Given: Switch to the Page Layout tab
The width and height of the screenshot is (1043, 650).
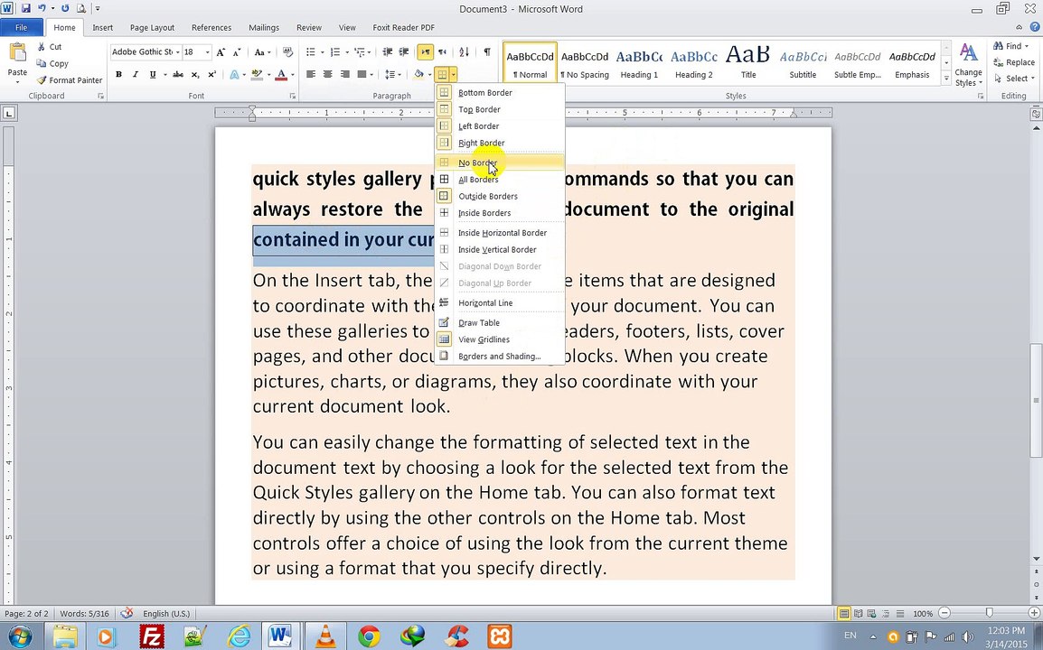Looking at the screenshot, I should (153, 28).
